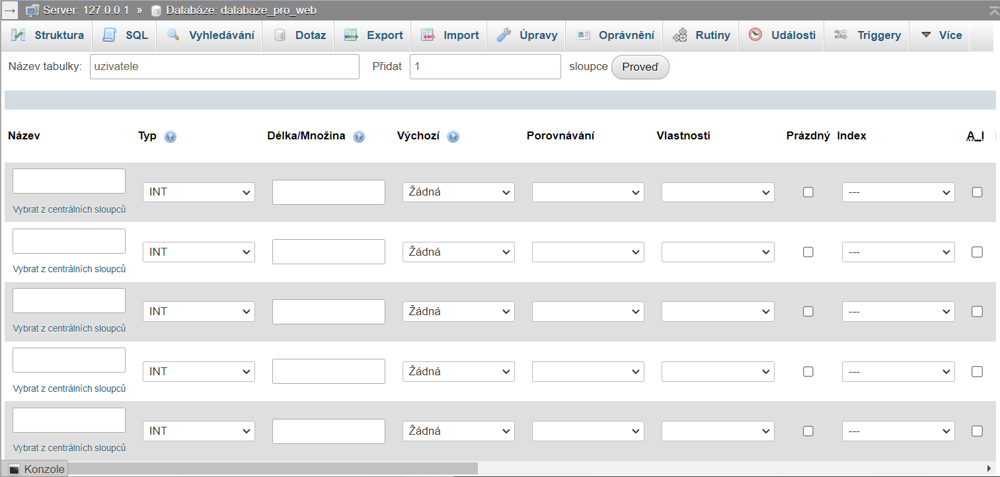Viewport: 1000px width, 477px height.
Task: Collapse the top header chevron icon
Action: click(x=994, y=11)
